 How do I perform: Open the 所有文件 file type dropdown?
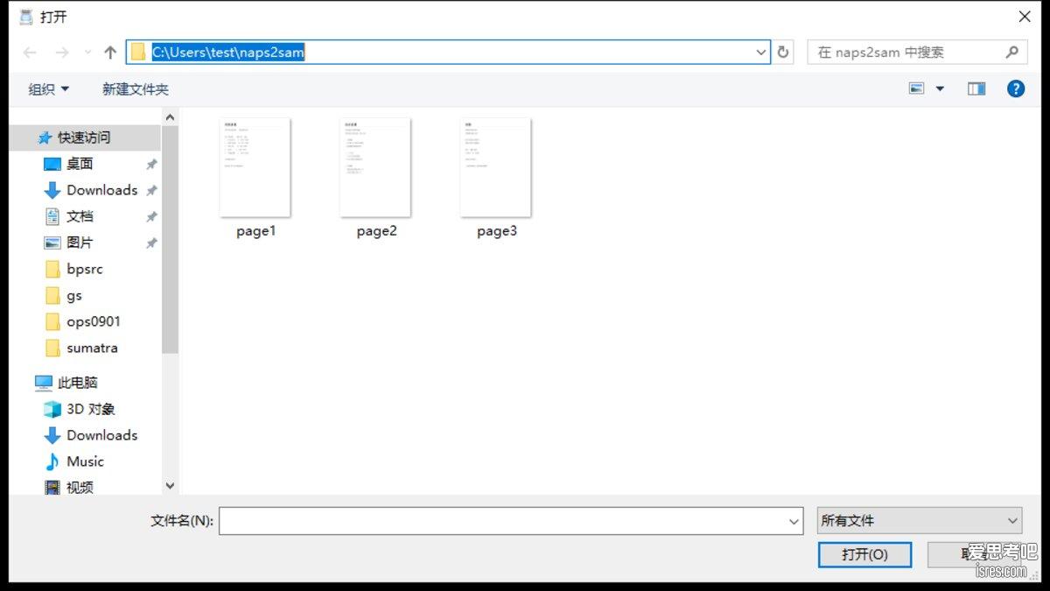click(920, 520)
